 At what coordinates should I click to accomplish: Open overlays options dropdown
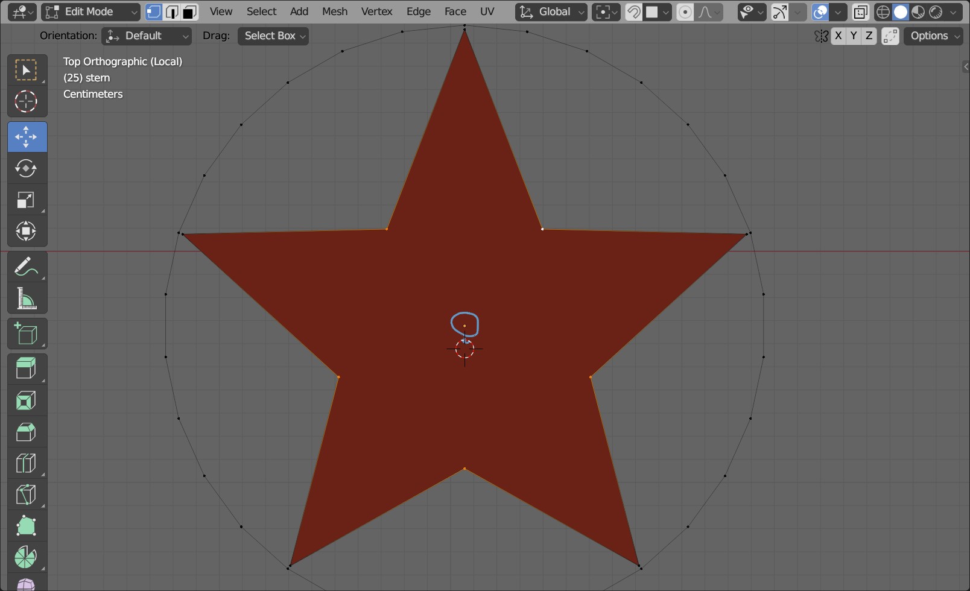(x=838, y=11)
